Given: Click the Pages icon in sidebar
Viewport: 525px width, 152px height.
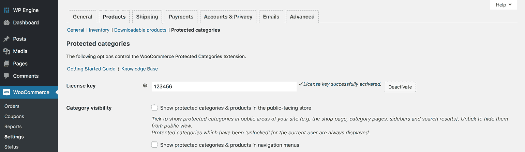Looking at the screenshot, I should 6,64.
